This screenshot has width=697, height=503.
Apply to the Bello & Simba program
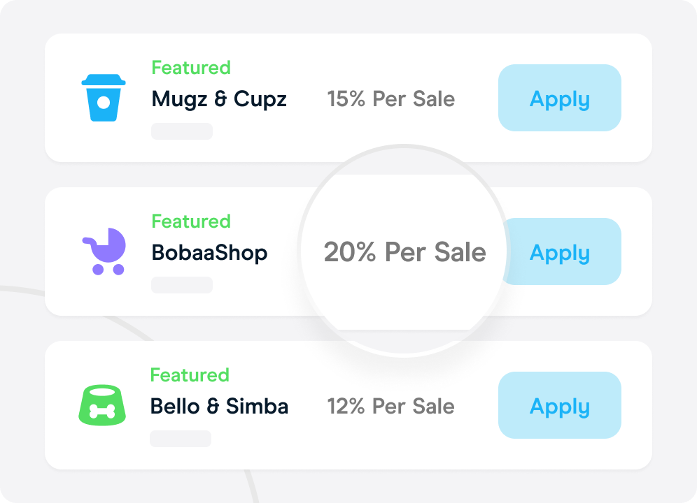pos(560,405)
